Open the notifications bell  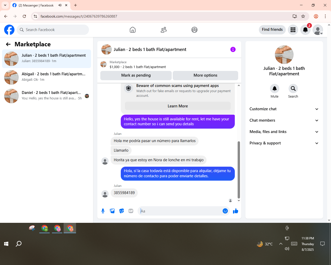pyautogui.click(x=305, y=30)
